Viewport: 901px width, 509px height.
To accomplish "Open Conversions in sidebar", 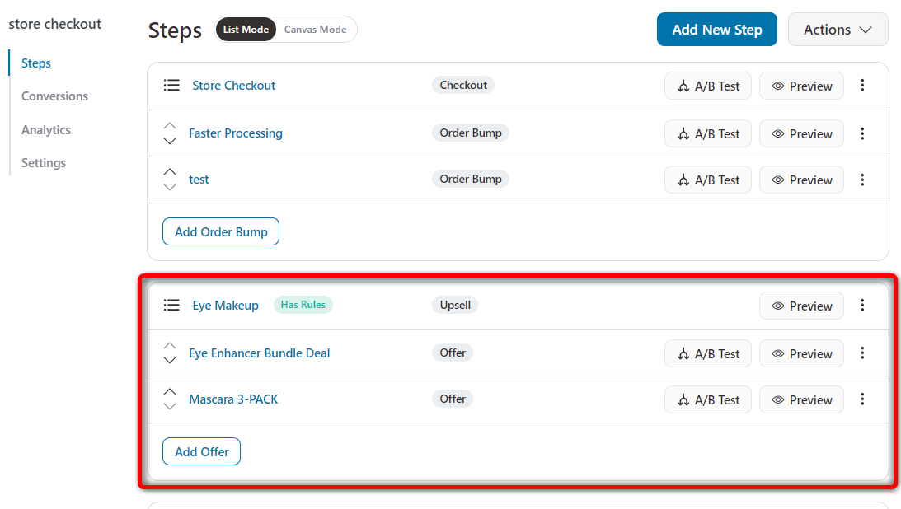I will point(54,96).
